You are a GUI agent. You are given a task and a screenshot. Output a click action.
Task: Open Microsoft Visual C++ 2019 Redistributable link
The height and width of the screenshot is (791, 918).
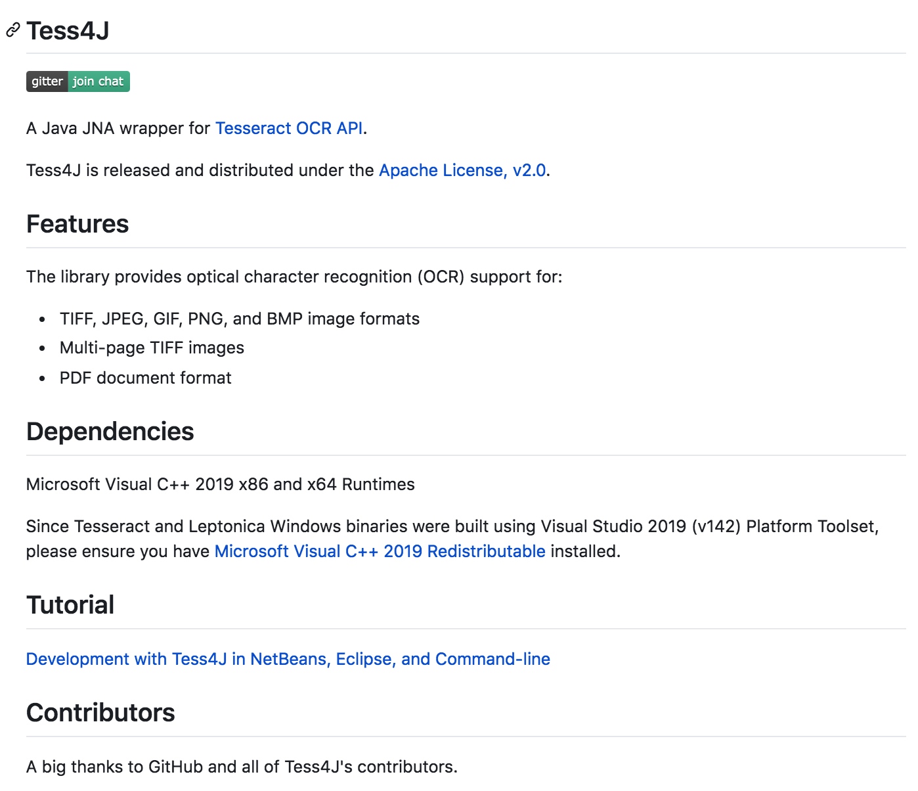(380, 551)
